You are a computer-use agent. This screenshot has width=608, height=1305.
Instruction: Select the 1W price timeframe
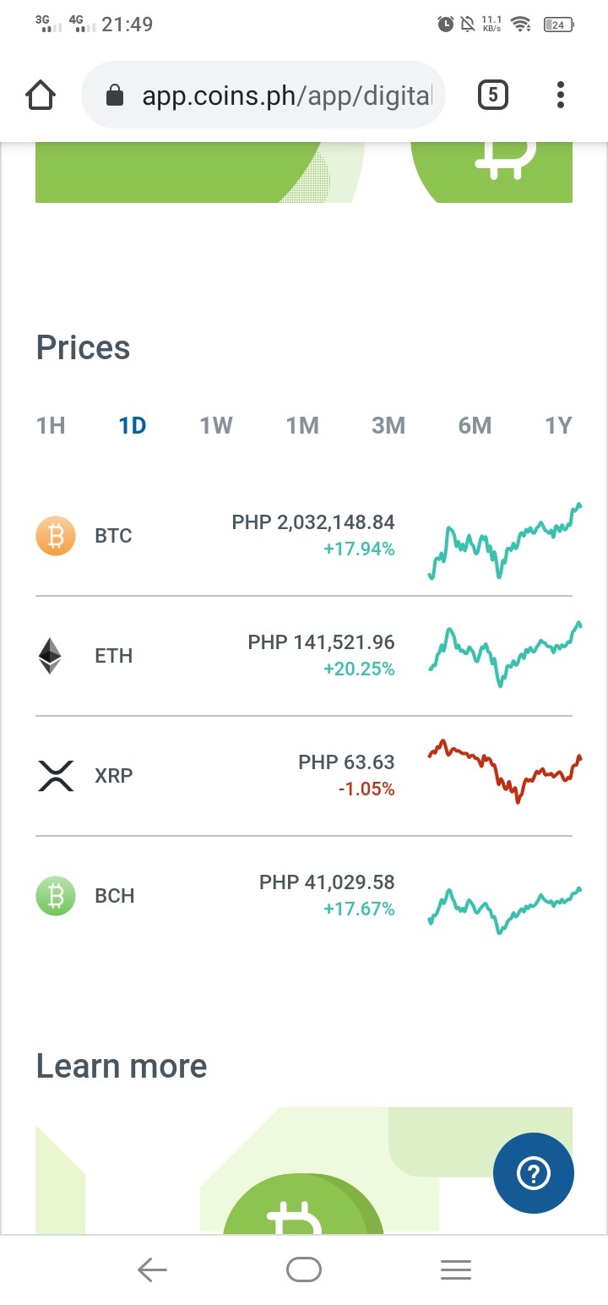(x=216, y=425)
